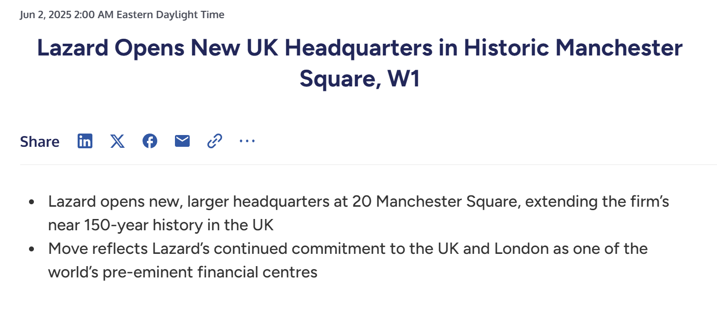Viewport: 717px width, 327px height.
Task: Click the second bullet point marker
Action: pyautogui.click(x=32, y=249)
